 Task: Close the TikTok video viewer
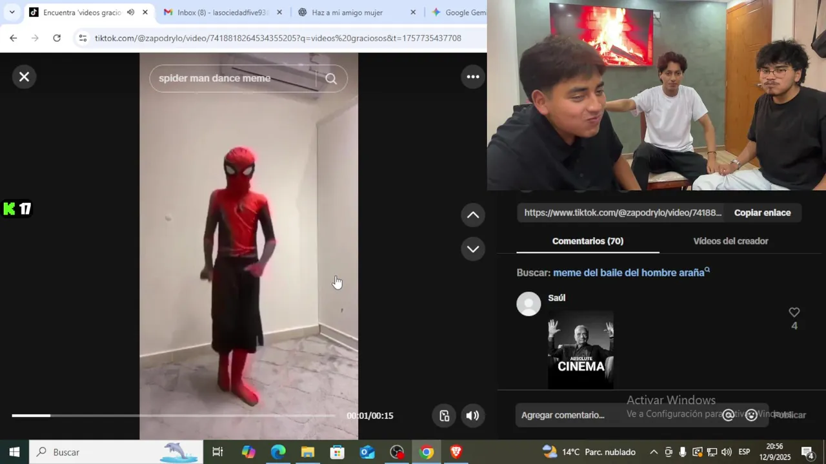[24, 77]
